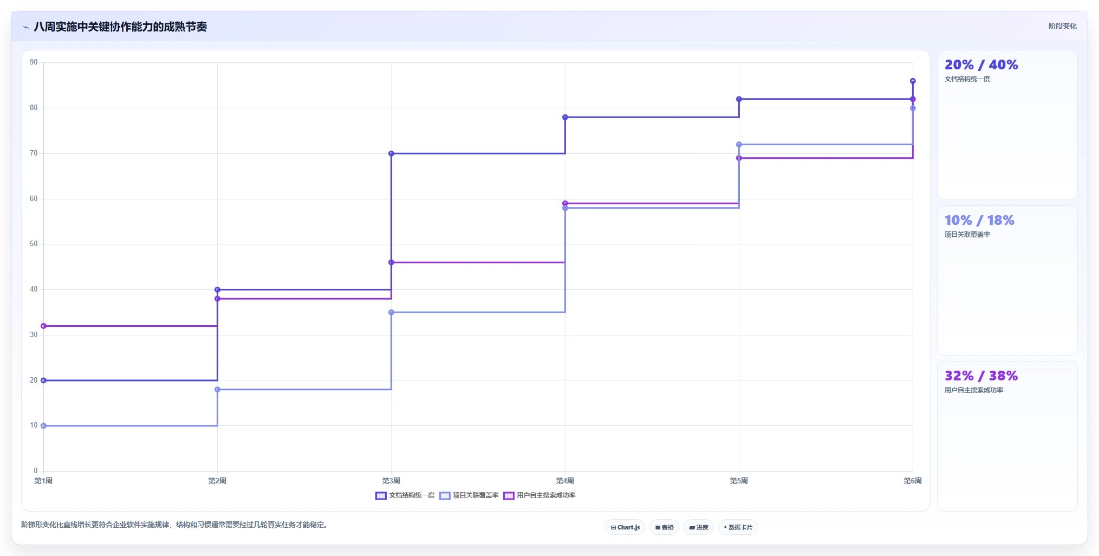1099x556 pixels.
Task: Click the 0 y-axis label
Action: tap(36, 471)
